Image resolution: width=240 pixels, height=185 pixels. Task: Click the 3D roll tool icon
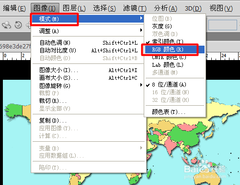(18, 25)
